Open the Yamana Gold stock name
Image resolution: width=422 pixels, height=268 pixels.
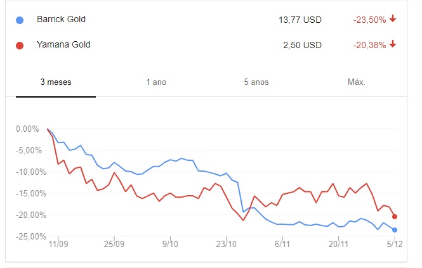tap(63, 45)
